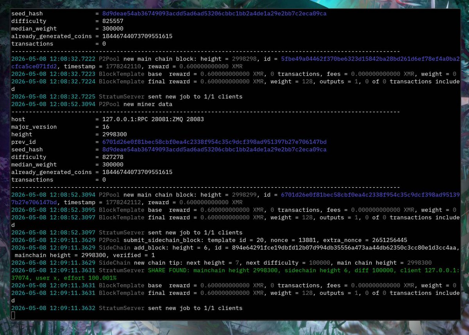Click the terminal cursor block
The height and width of the screenshot is (335, 469).
[13, 315]
